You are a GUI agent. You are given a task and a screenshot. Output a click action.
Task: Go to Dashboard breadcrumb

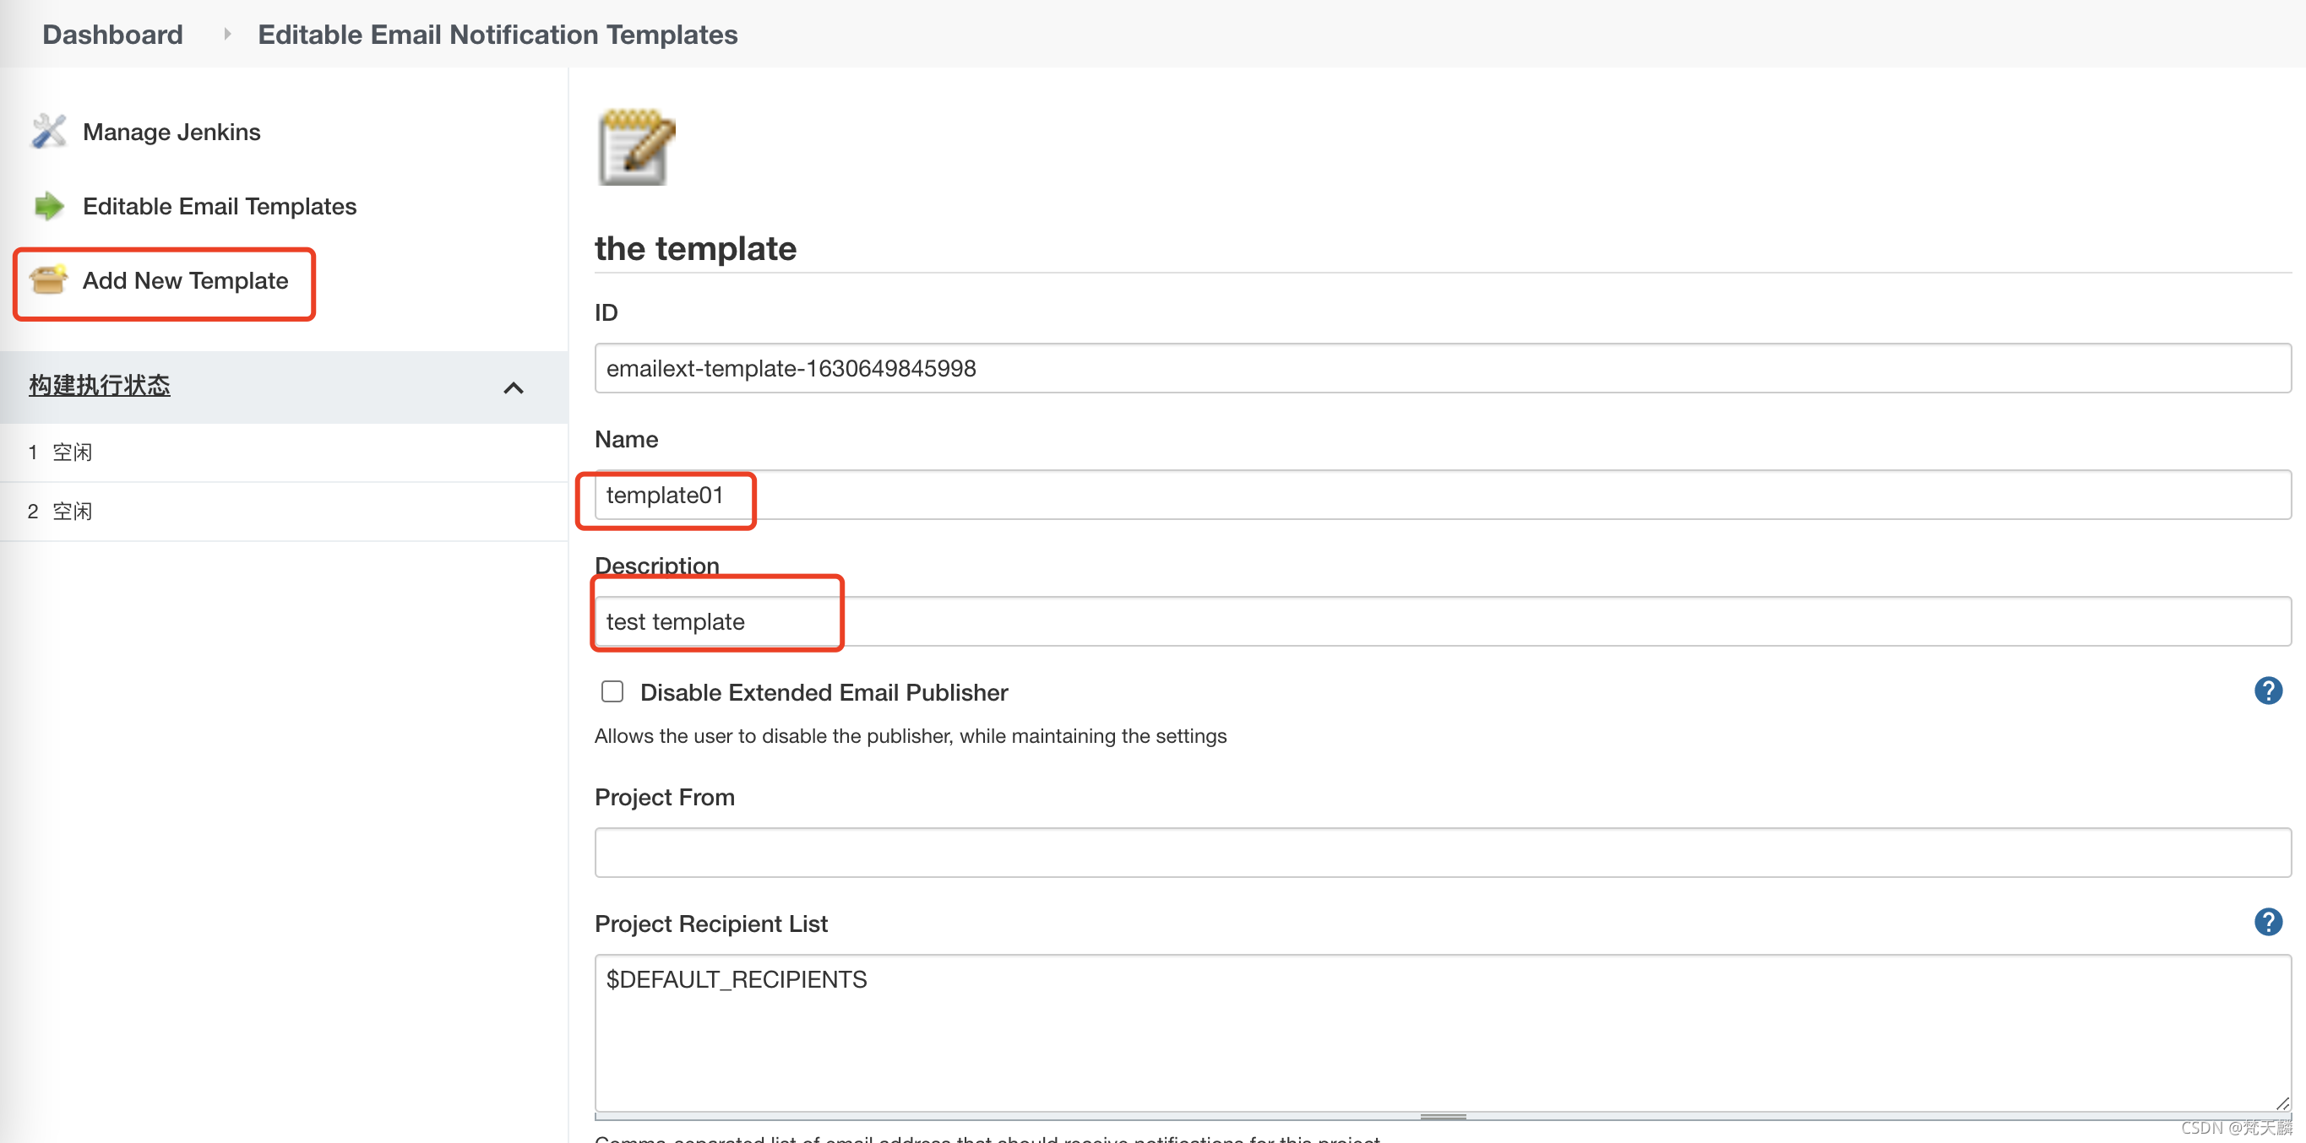[x=113, y=34]
